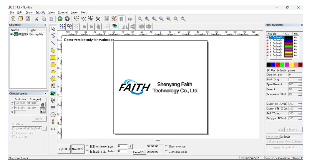312x164 pixels.
Task: Save the file with the floppy disk icon
Action: coord(28,19)
